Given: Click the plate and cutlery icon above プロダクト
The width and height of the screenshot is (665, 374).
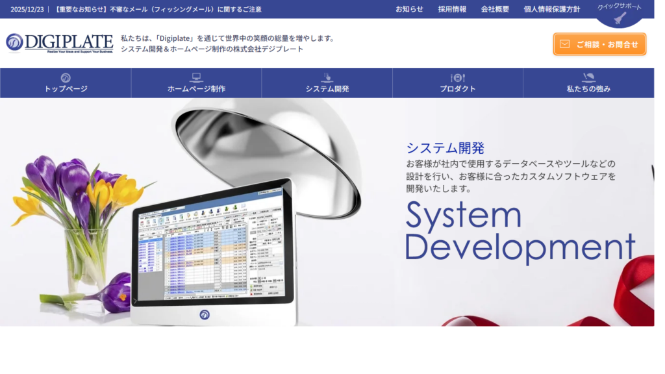Looking at the screenshot, I should (x=458, y=77).
